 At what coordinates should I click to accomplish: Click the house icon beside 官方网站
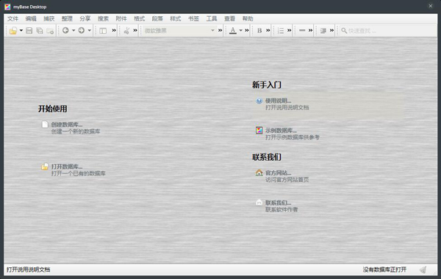click(x=259, y=173)
